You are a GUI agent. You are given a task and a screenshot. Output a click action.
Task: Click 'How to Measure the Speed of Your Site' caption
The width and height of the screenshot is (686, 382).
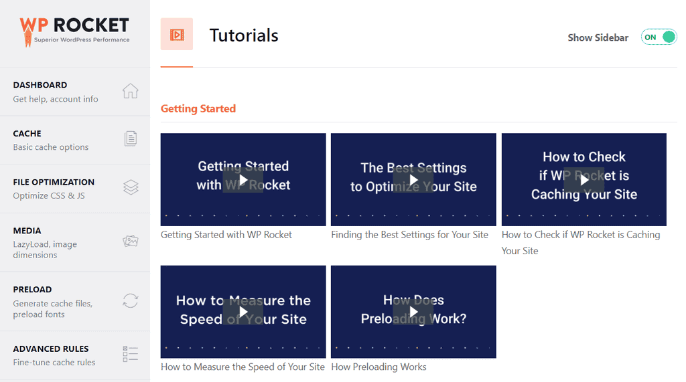(243, 367)
